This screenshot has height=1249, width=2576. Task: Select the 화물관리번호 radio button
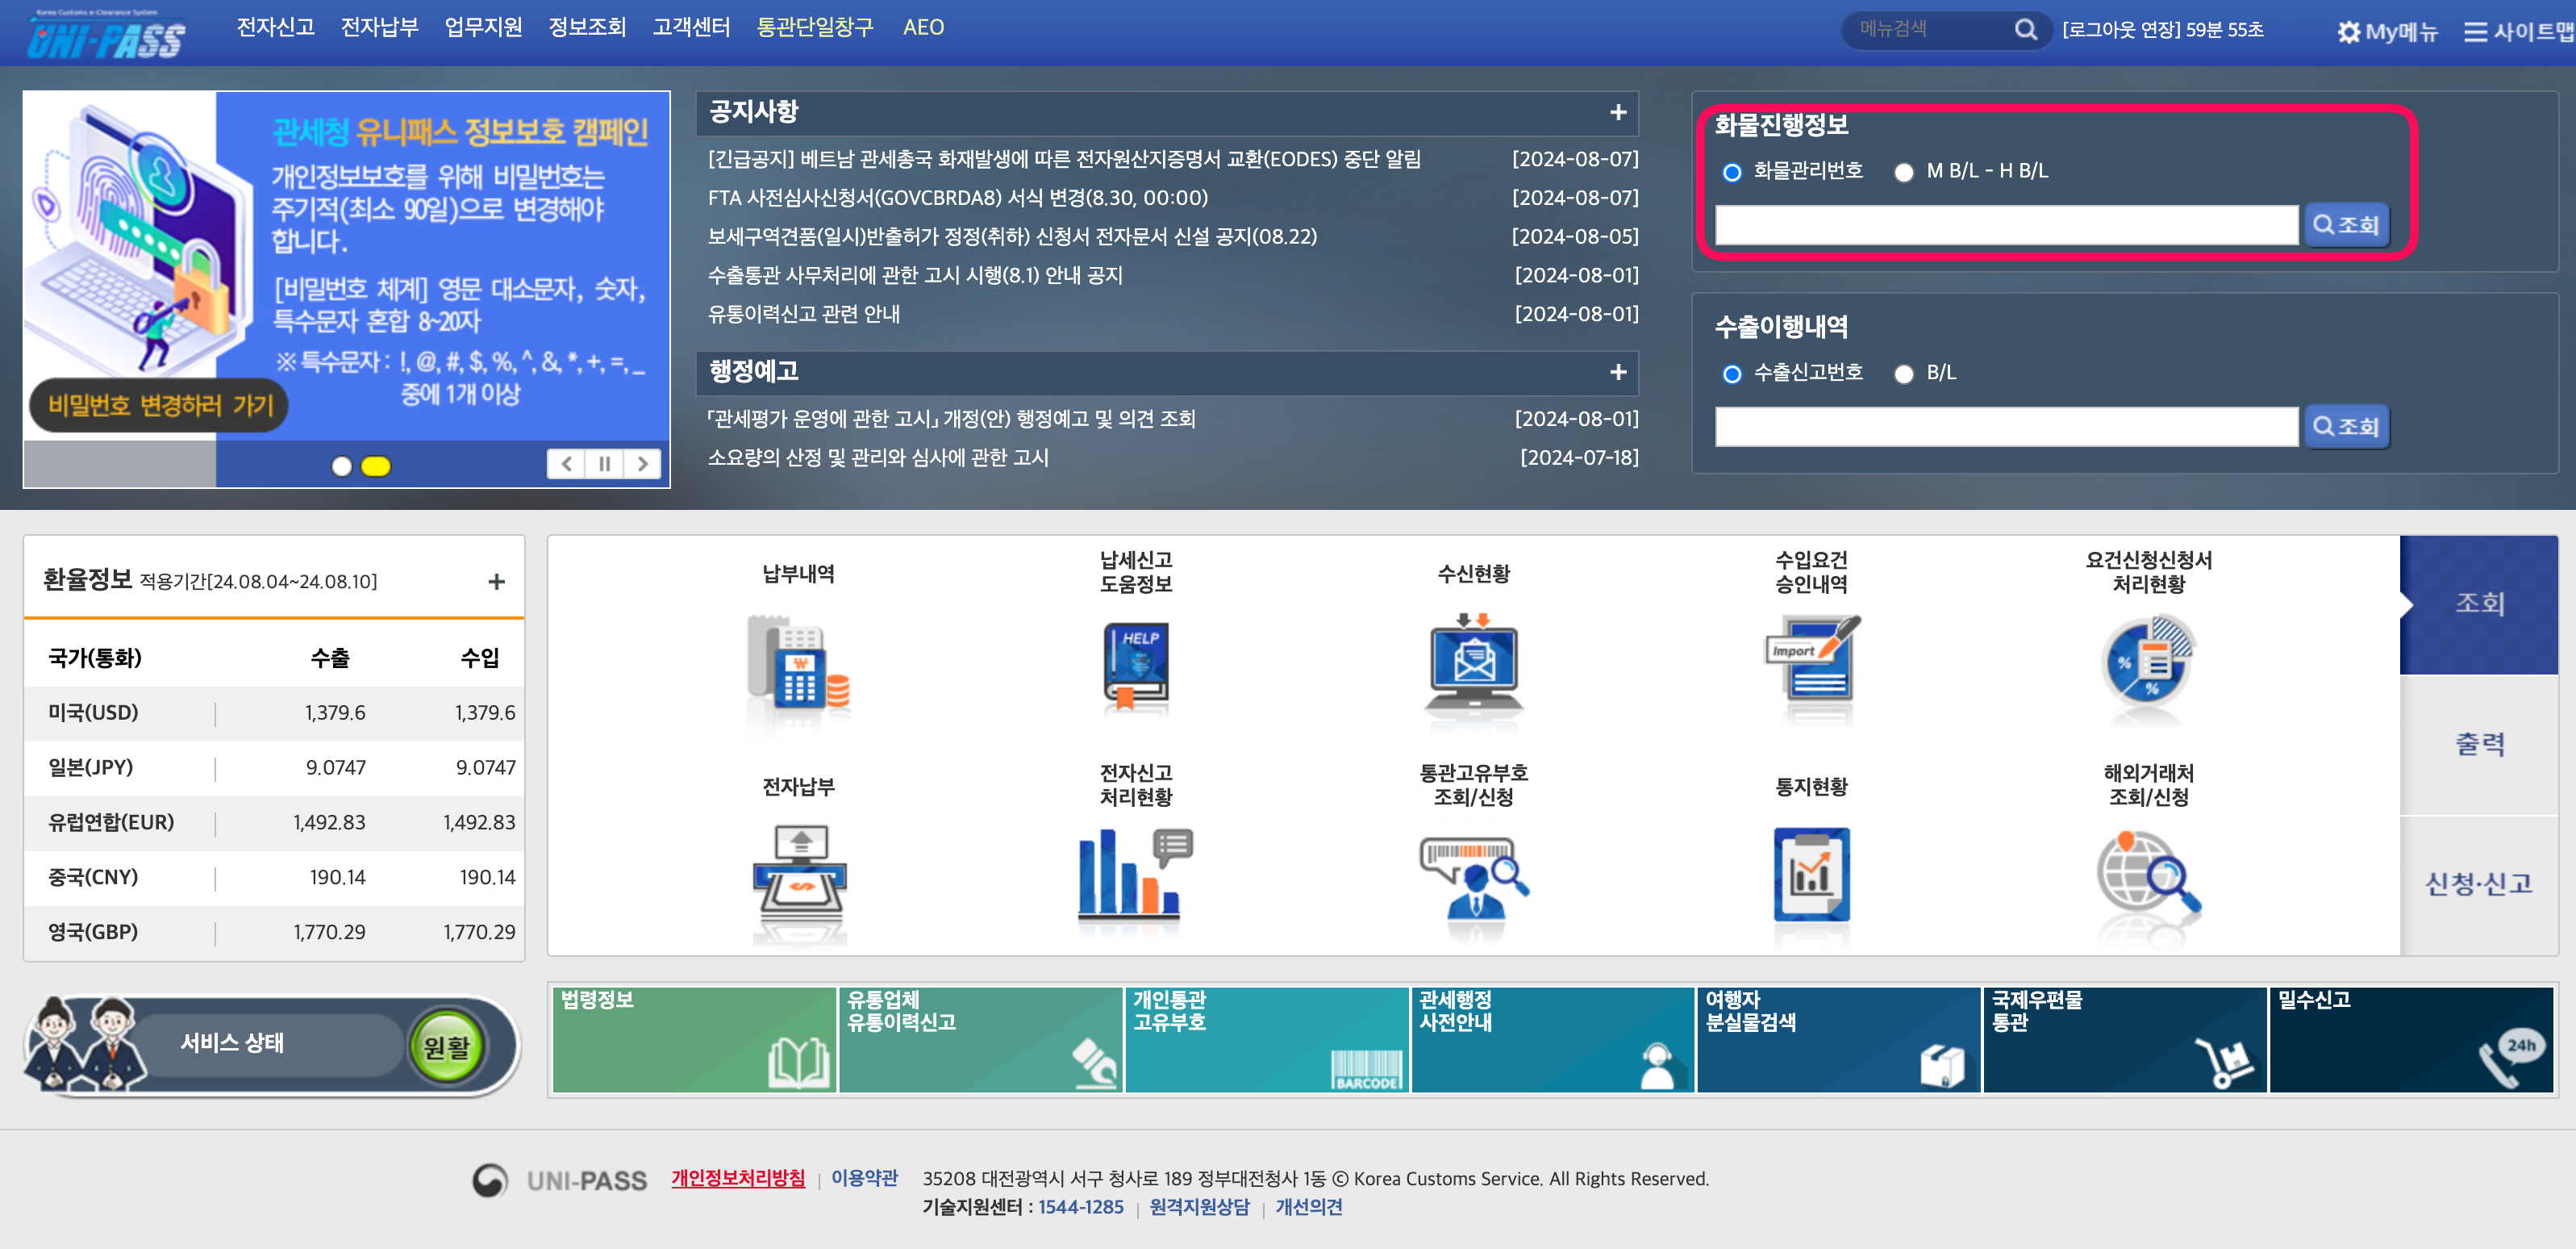(x=1732, y=172)
